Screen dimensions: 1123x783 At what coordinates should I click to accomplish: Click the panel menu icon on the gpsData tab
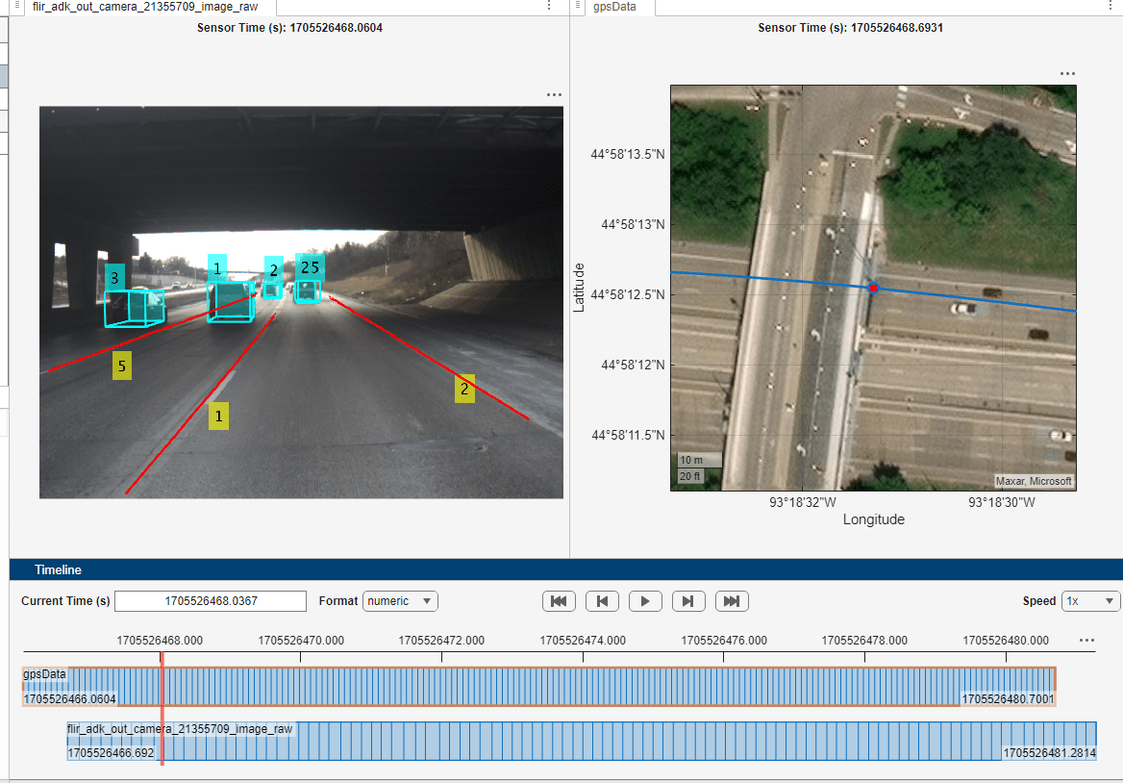pyautogui.click(x=577, y=7)
